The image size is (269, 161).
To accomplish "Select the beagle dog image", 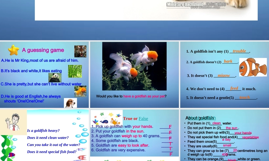I will (x=70, y=103).
